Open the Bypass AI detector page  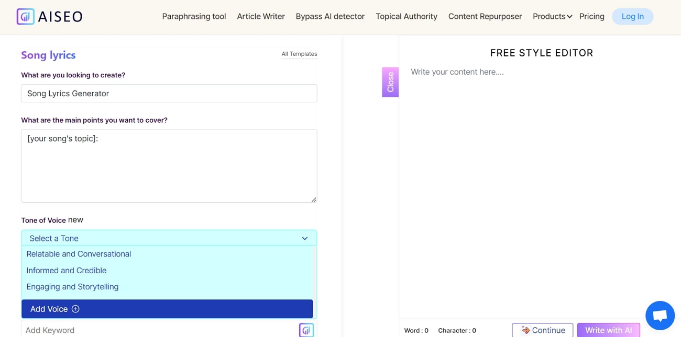(330, 16)
